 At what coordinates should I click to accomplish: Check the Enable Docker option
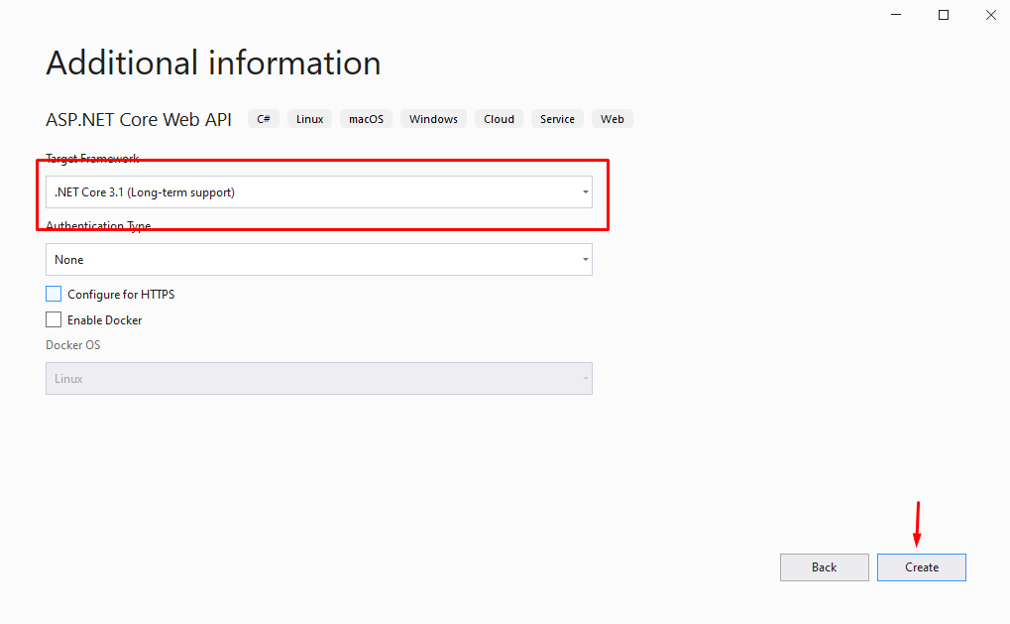tap(54, 319)
